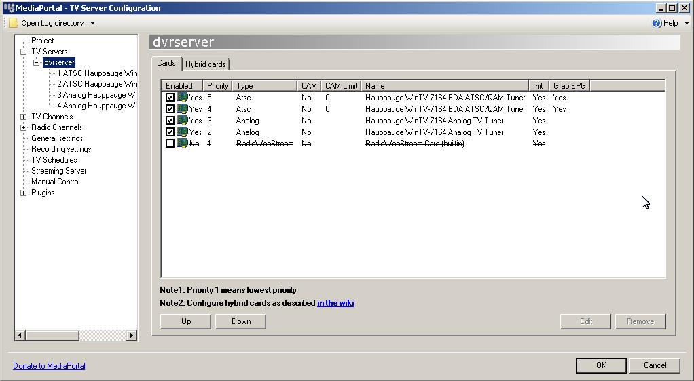Open the 'in the wiki' link
The height and width of the screenshot is (381, 694).
pos(335,303)
